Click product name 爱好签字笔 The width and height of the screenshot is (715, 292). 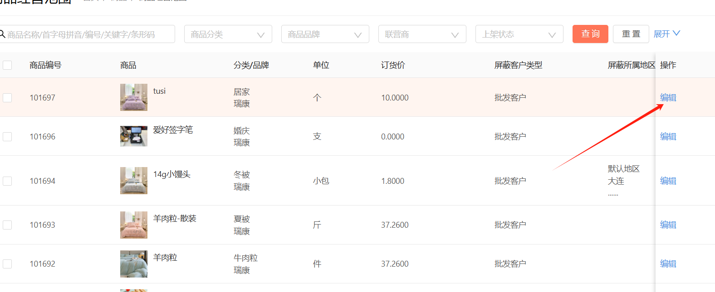pos(173,130)
